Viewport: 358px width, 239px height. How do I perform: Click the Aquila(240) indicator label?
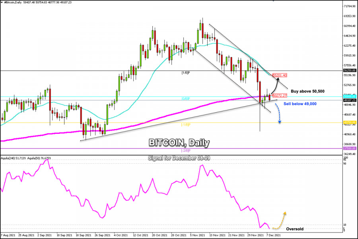tap(13, 158)
